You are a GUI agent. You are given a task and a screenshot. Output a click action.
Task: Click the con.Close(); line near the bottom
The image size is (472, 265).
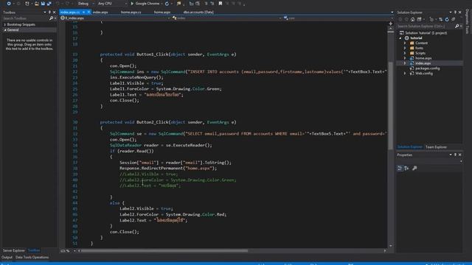tap(125, 232)
